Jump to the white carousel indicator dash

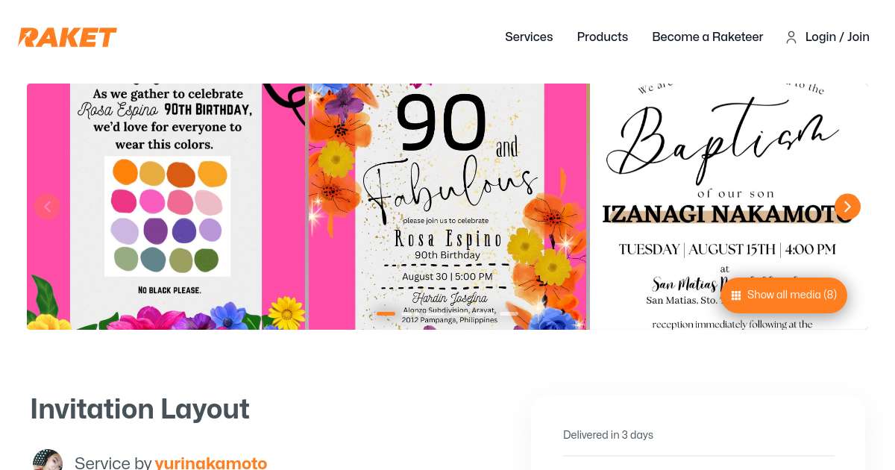[509, 313]
